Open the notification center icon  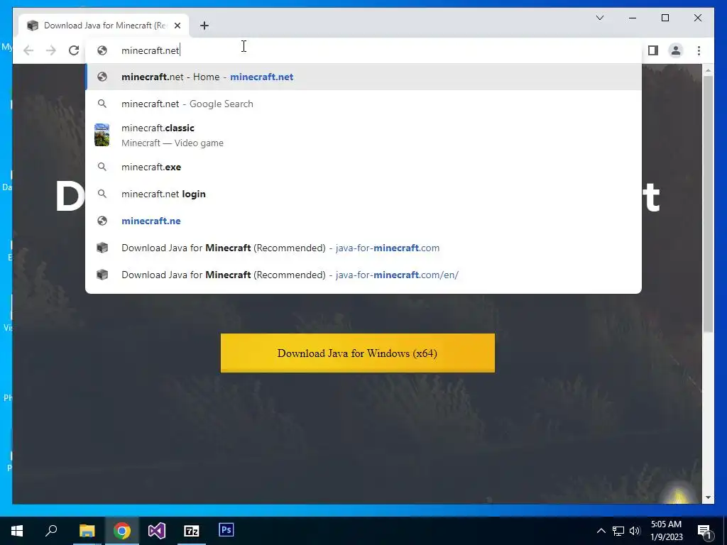point(705,531)
